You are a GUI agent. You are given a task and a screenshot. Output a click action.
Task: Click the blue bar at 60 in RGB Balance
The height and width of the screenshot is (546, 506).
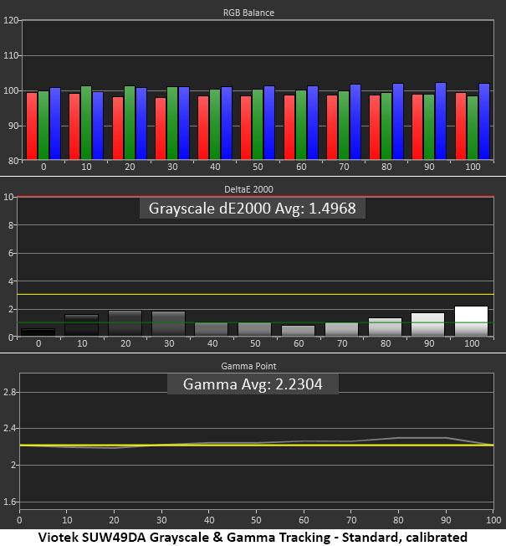pos(313,123)
